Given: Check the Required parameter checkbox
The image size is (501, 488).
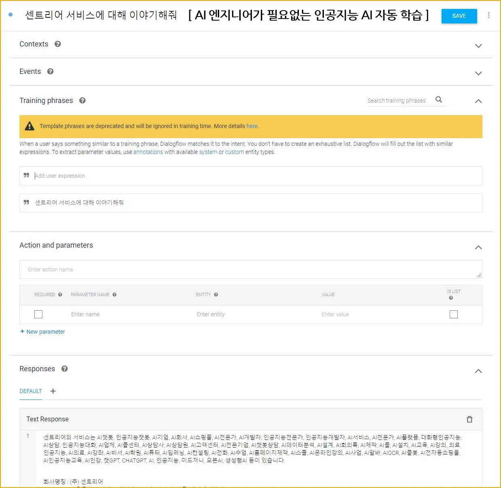Looking at the screenshot, I should [x=38, y=314].
